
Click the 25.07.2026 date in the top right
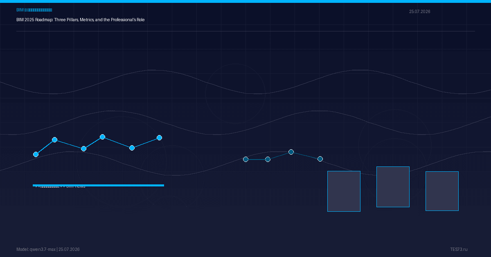coord(419,11)
